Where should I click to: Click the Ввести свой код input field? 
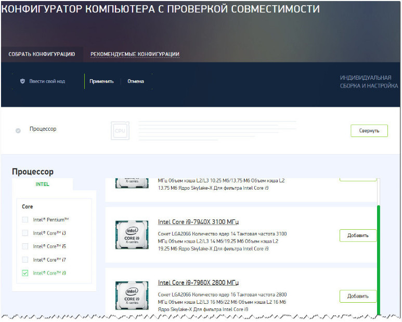[x=47, y=81]
